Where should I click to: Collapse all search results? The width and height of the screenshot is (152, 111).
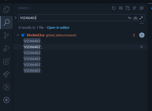tap(142, 8)
